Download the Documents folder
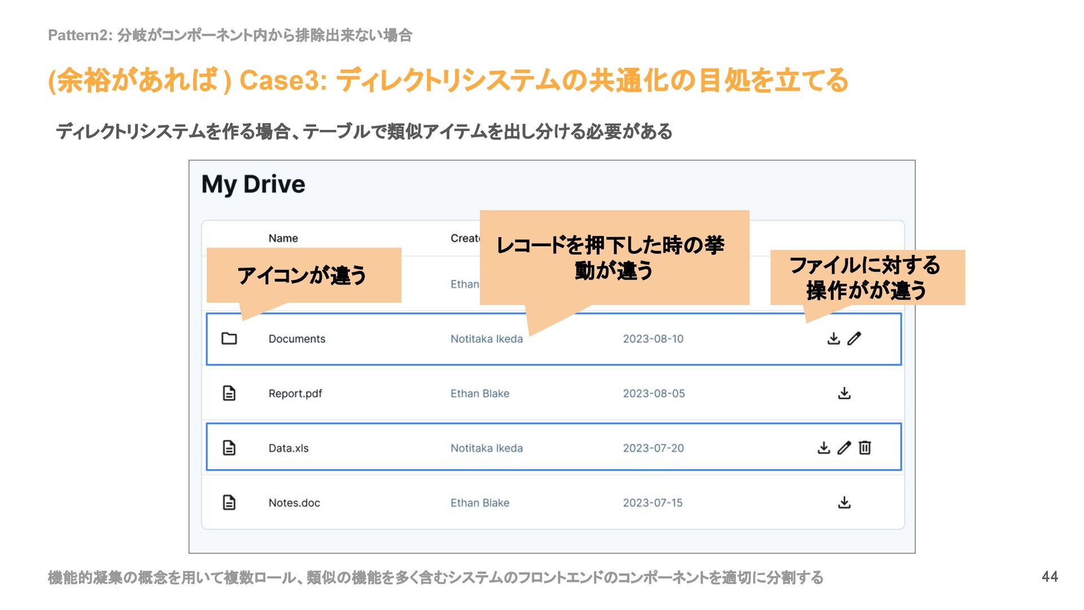The image size is (1084, 610). [833, 339]
